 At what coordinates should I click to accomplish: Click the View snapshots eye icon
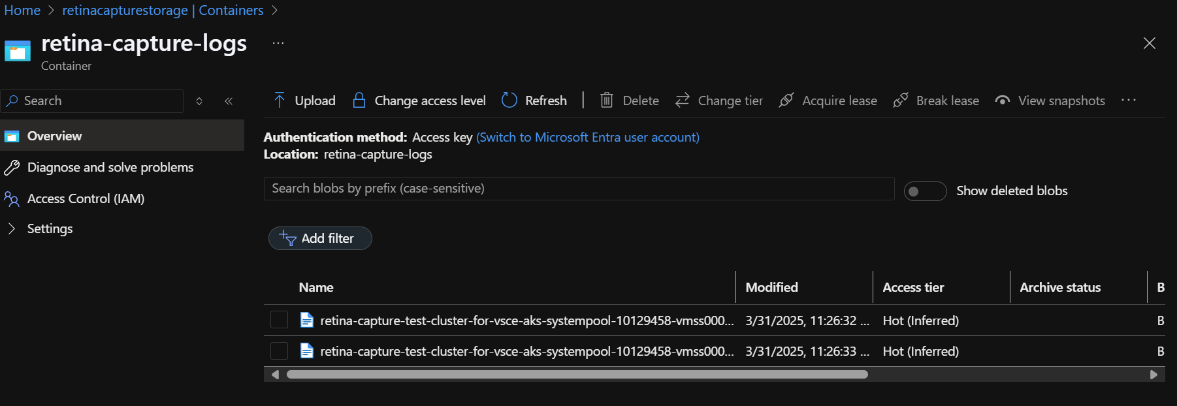(1003, 101)
